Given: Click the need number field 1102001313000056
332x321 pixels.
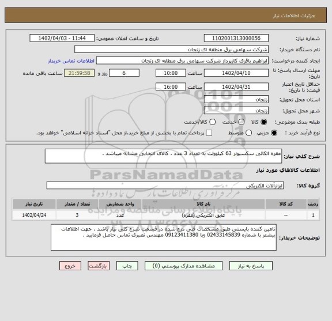Looking at the screenshot, I should (x=236, y=39).
